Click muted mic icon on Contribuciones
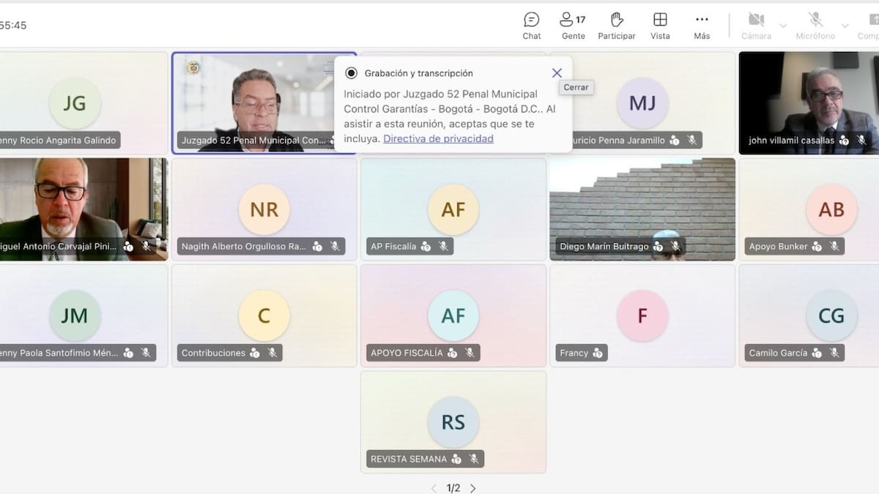879x494 pixels. (272, 353)
